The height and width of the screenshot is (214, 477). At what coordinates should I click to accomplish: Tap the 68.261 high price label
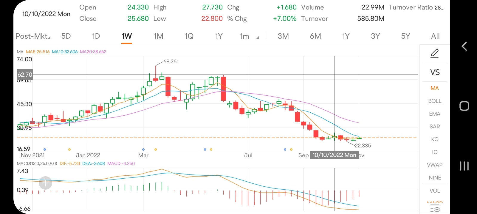[171, 62]
